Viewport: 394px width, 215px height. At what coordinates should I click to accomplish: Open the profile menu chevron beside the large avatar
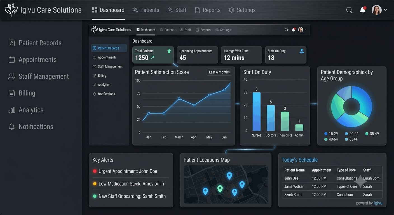[386, 10]
